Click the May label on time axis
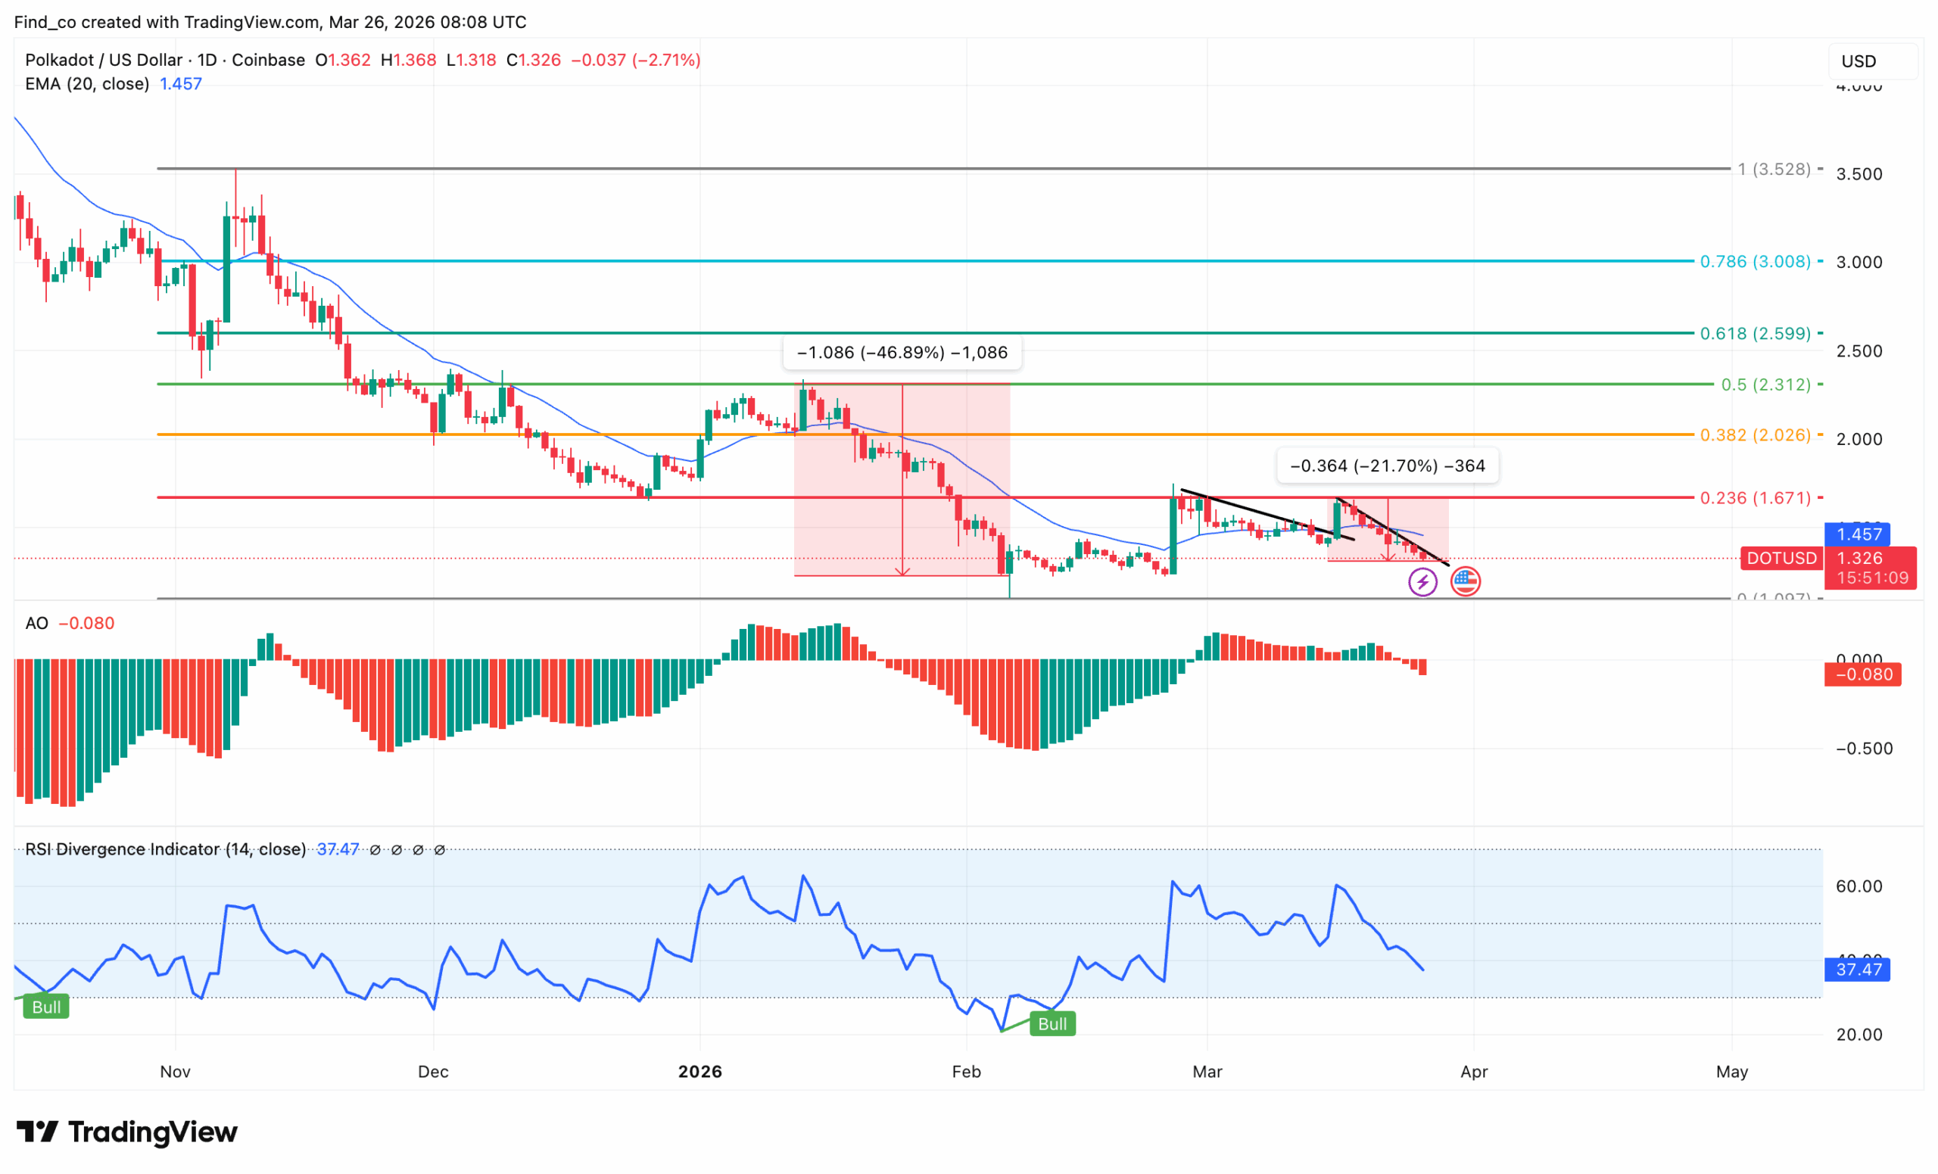 point(1732,1072)
